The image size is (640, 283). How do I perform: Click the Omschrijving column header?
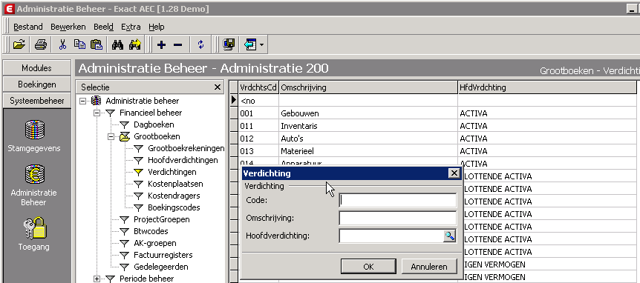click(x=368, y=87)
